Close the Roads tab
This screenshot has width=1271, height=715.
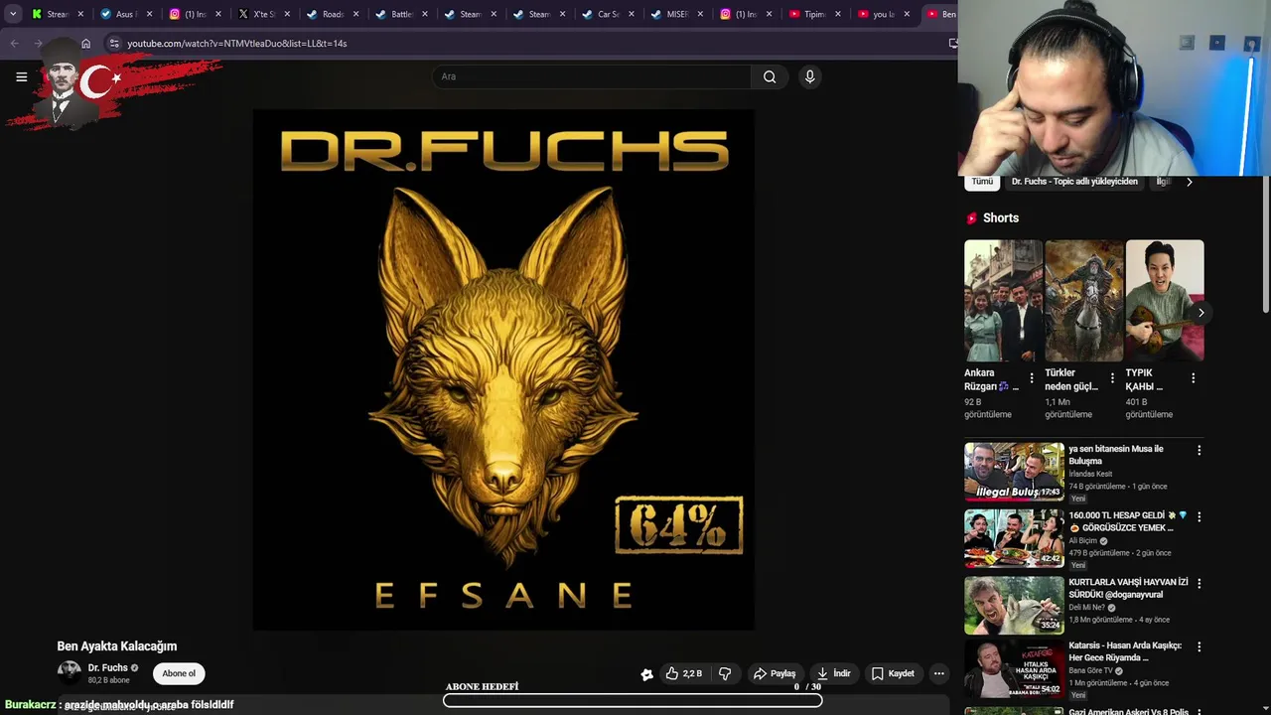point(355,14)
